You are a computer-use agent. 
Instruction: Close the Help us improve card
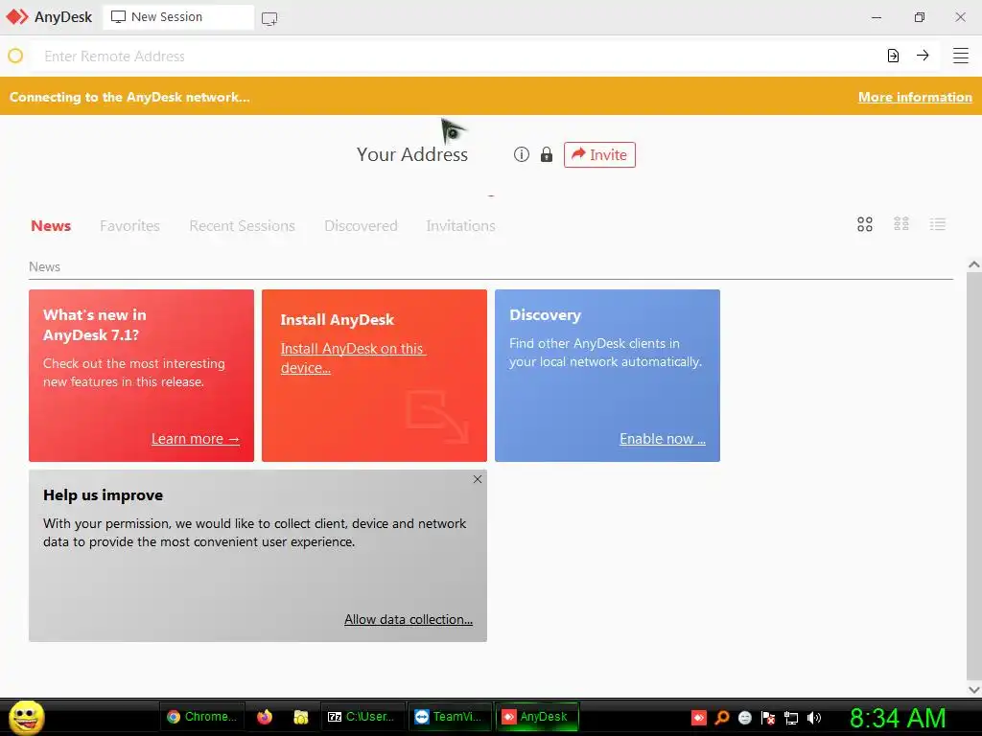478,479
